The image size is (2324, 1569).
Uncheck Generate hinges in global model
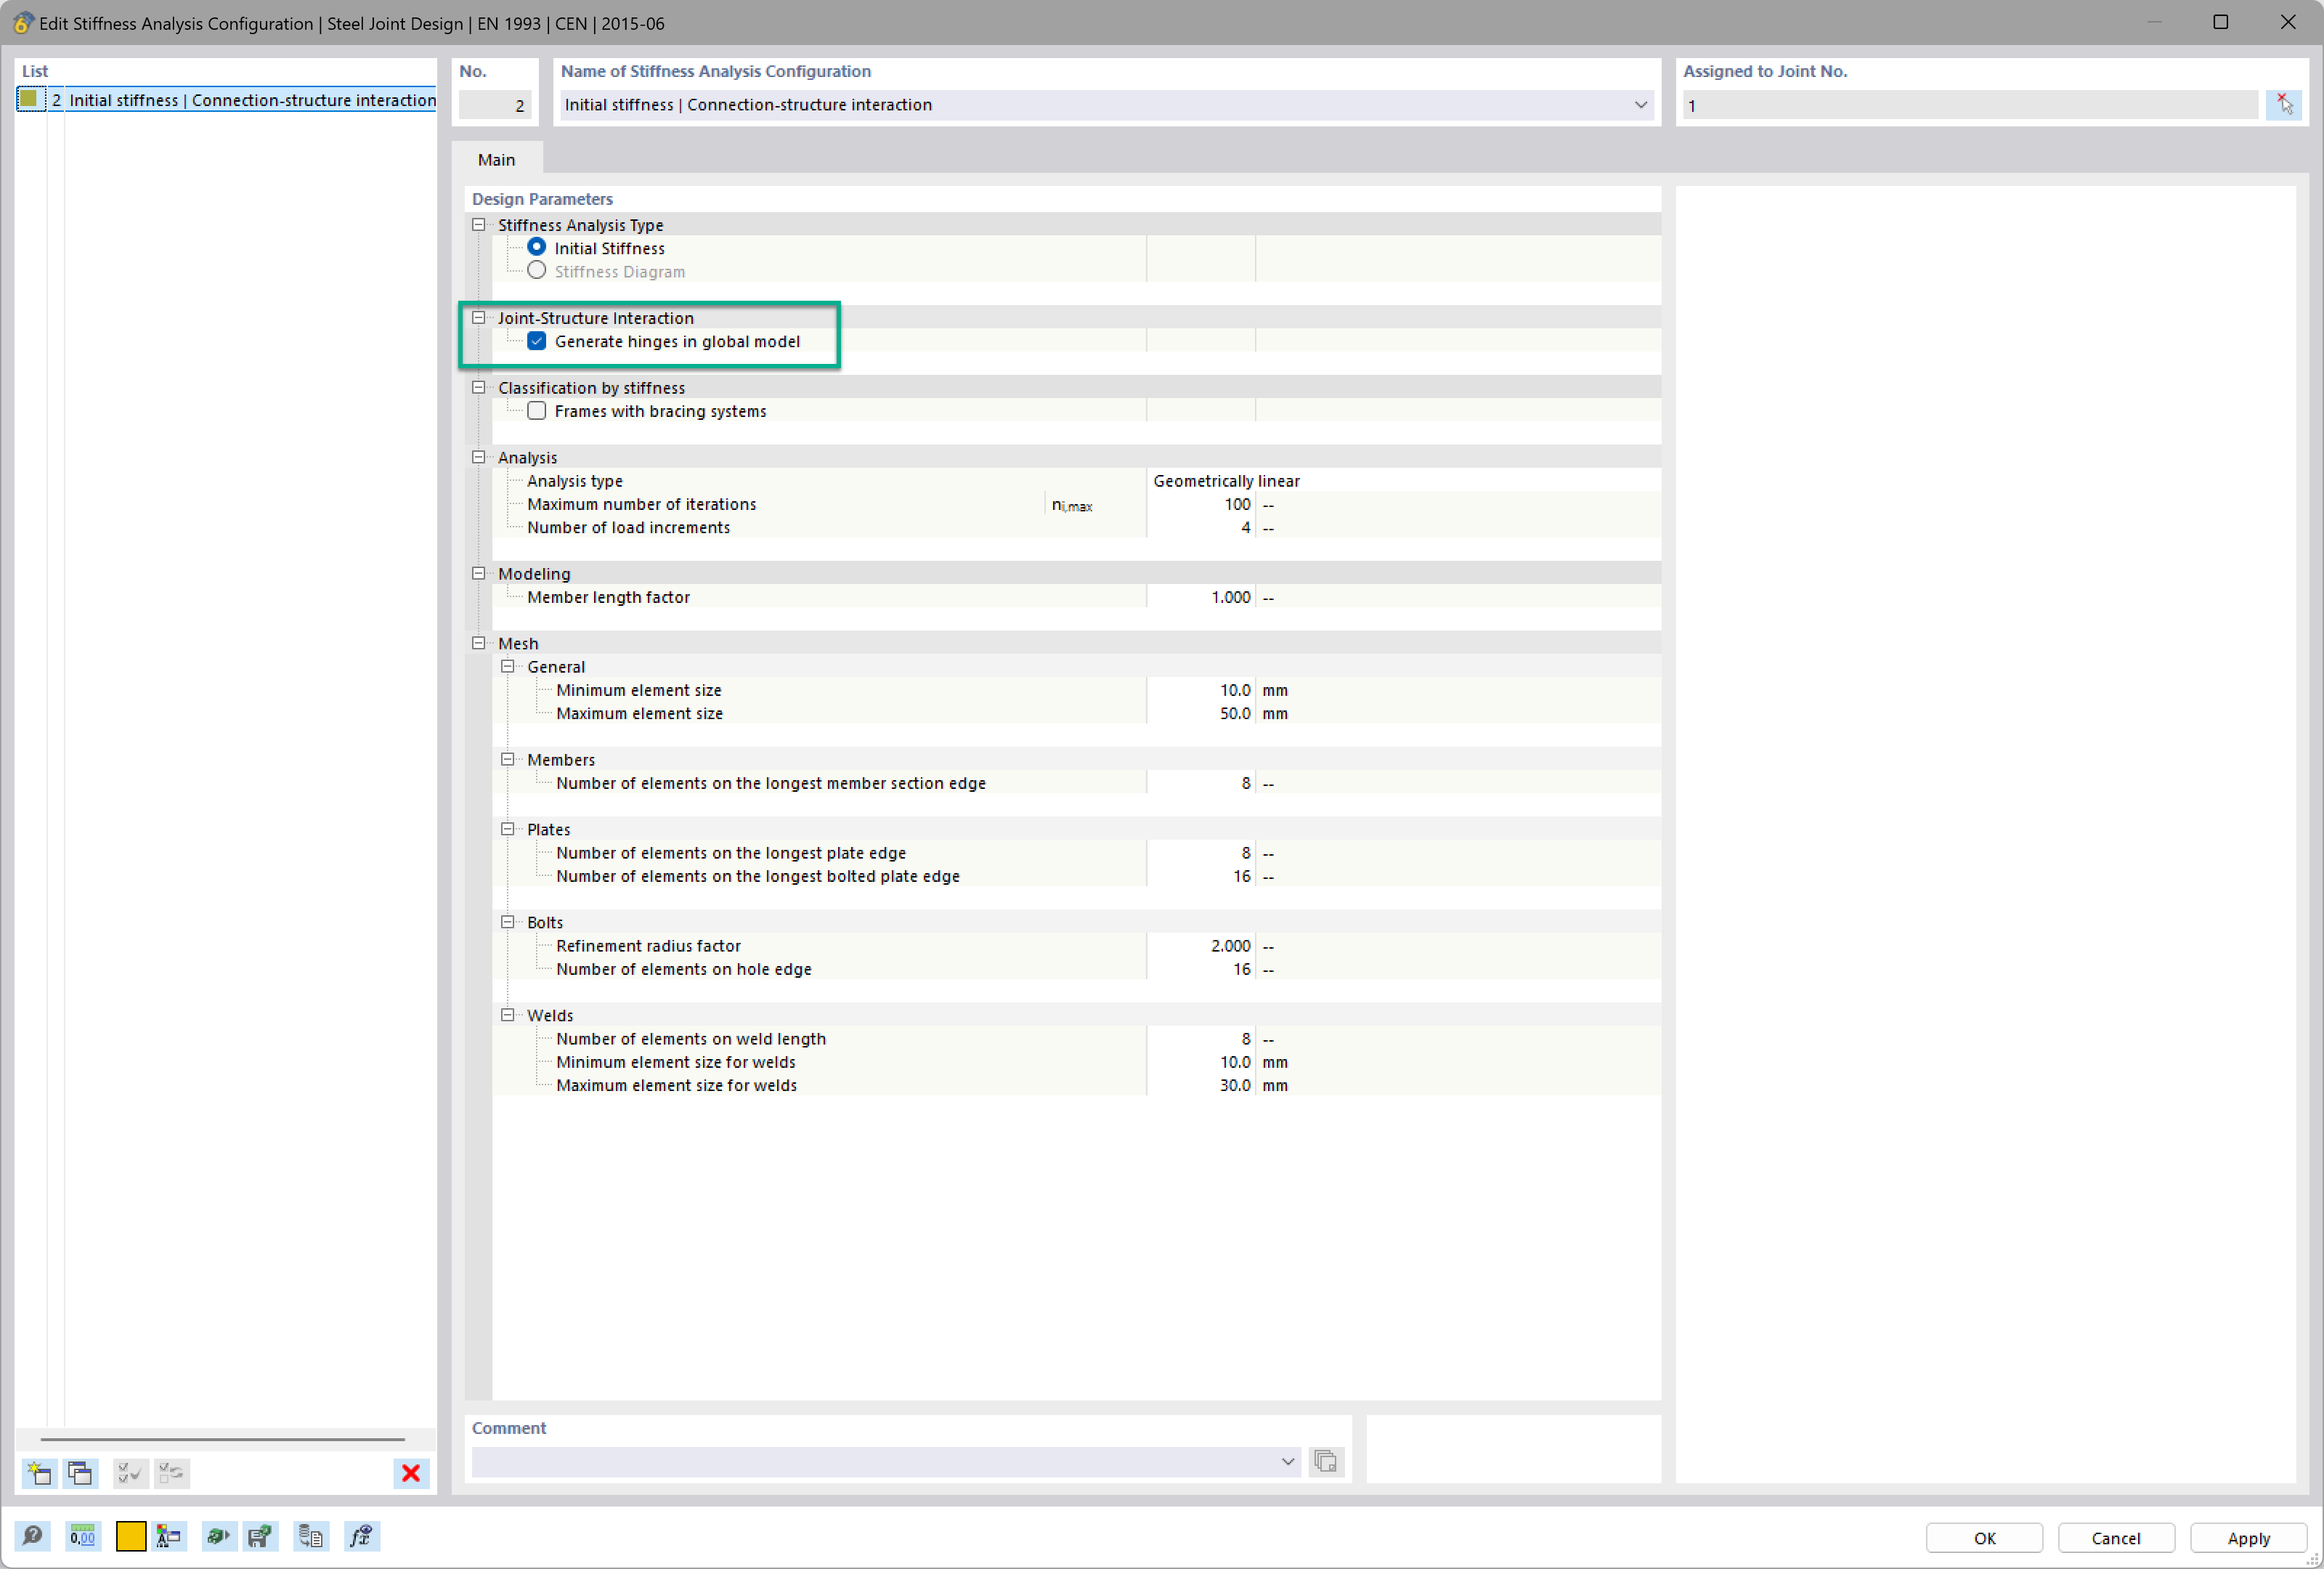(x=537, y=341)
